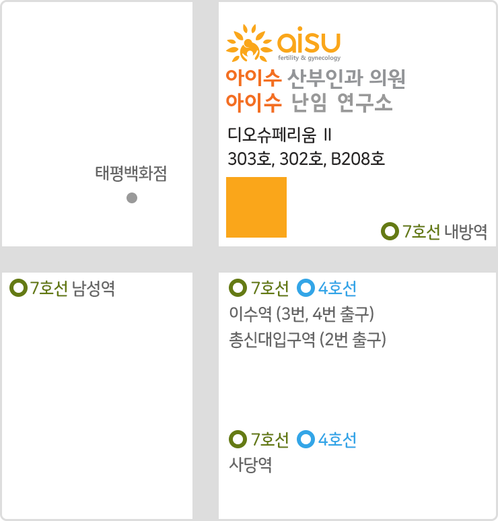This screenshot has height=521, width=498.
Task: Click the 총신대입구역 (2번 출구) text
Action: pyautogui.click(x=308, y=339)
